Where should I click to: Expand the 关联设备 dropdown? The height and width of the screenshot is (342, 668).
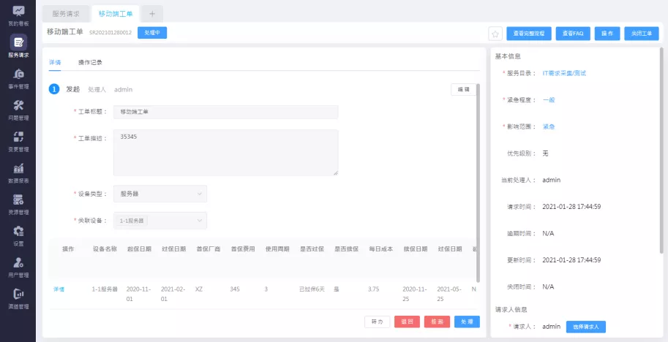[x=160, y=220]
